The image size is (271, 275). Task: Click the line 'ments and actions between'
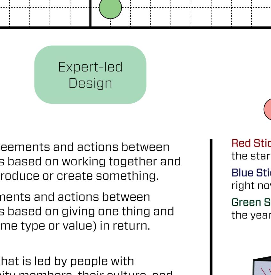tap(75, 197)
